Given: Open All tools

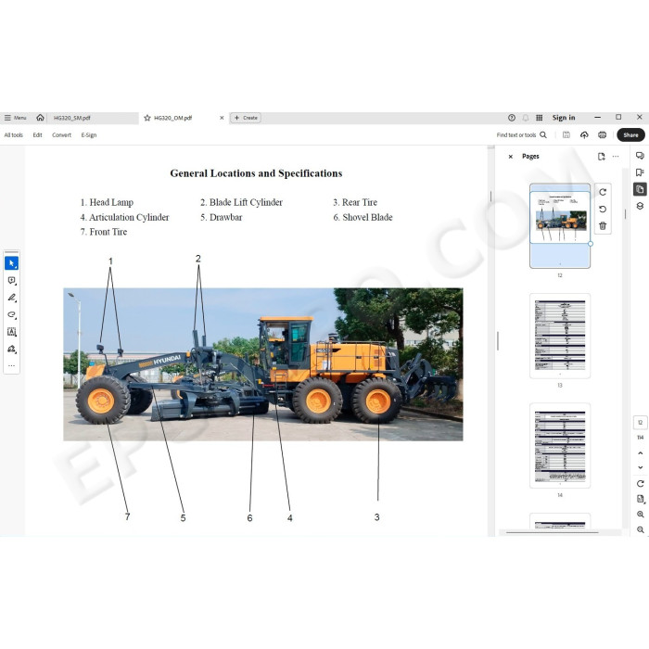Looking at the screenshot, I should click(x=14, y=135).
